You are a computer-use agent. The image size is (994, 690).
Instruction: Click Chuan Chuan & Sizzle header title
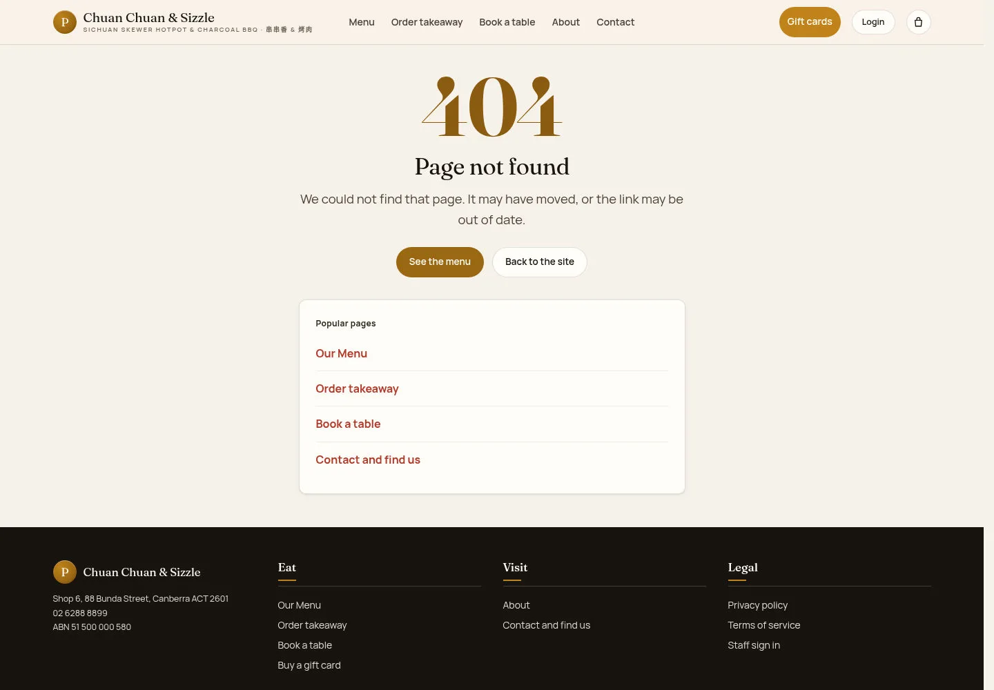coord(149,18)
